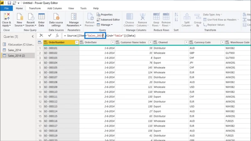Click the Save icon in title bar
The height and width of the screenshot is (141, 251).
[9, 3]
